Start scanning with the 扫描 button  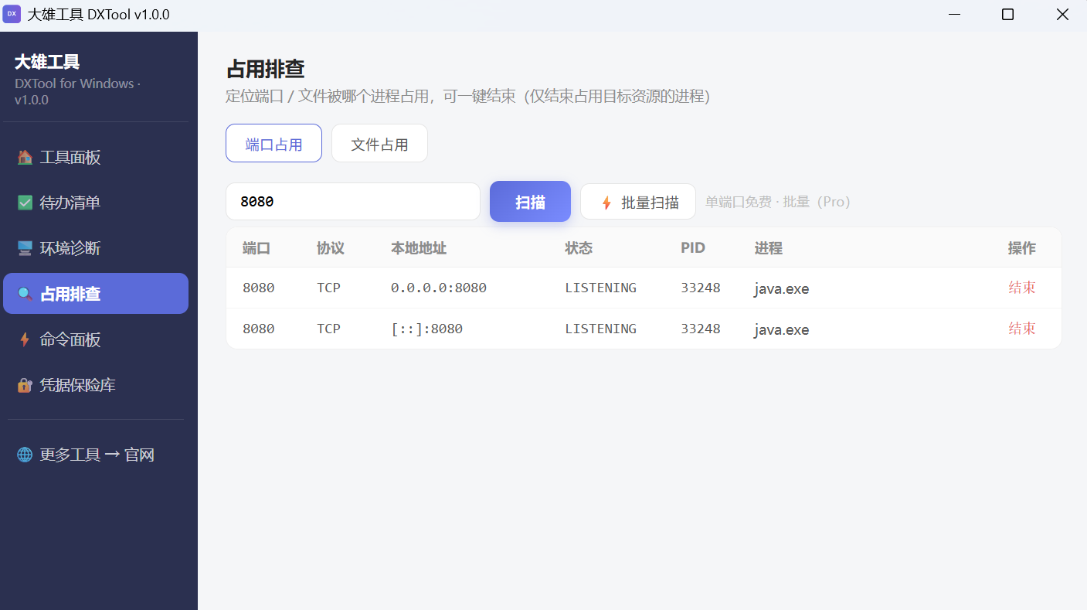click(x=530, y=202)
